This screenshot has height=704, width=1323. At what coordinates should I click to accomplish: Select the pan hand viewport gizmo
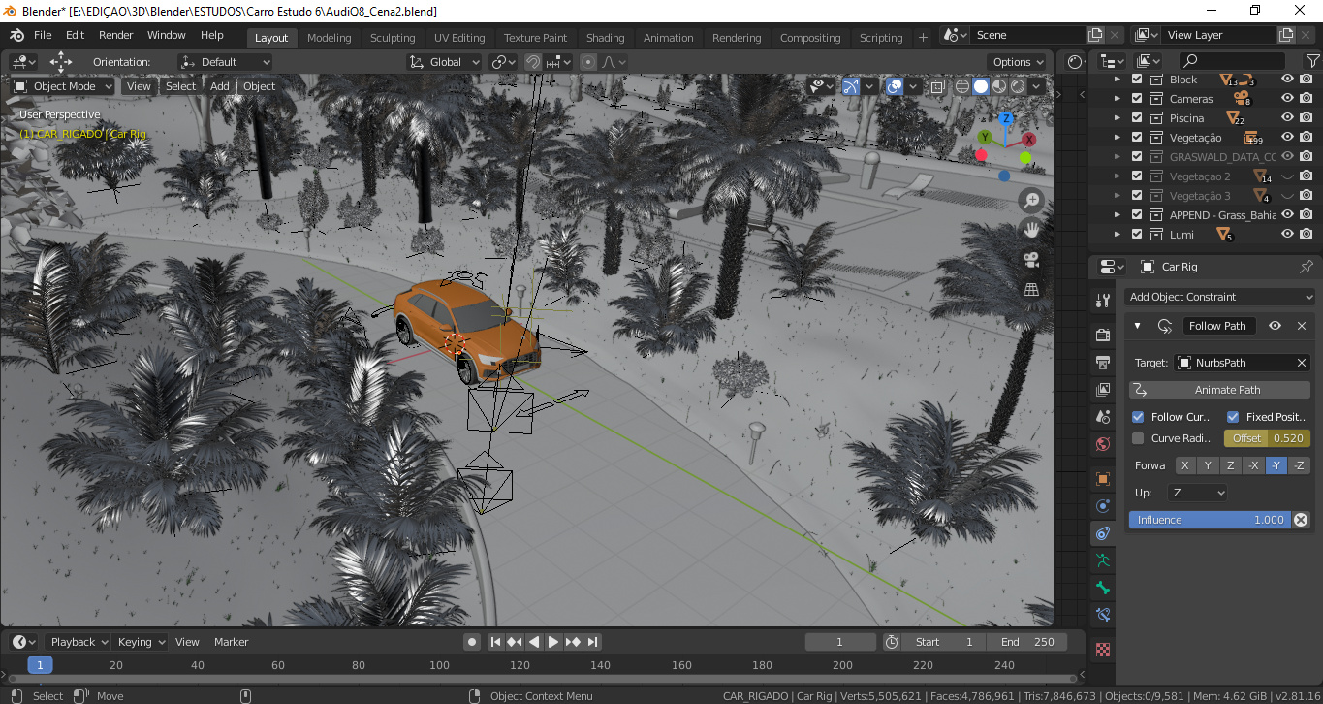[x=1031, y=230]
